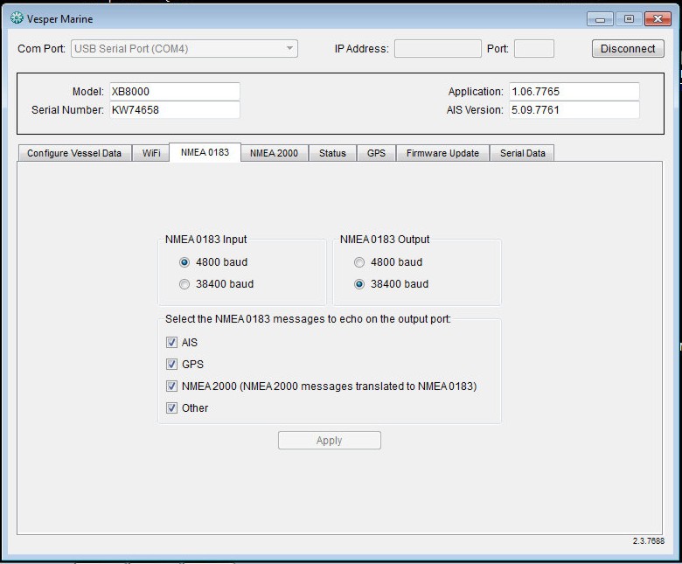The width and height of the screenshot is (682, 564).
Task: Click the Port number field
Action: pos(533,49)
